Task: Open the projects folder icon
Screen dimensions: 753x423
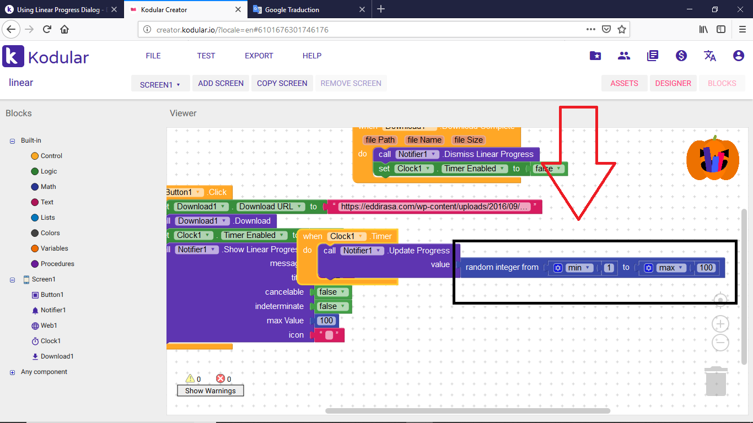Action: (x=595, y=56)
